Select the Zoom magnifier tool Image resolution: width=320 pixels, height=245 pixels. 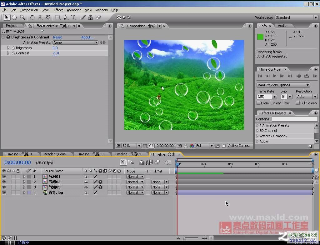[22, 17]
